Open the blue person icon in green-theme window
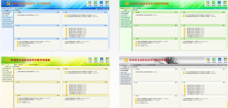Image resolution: width=228 pixels, height=108 pixels. coord(219,3)
